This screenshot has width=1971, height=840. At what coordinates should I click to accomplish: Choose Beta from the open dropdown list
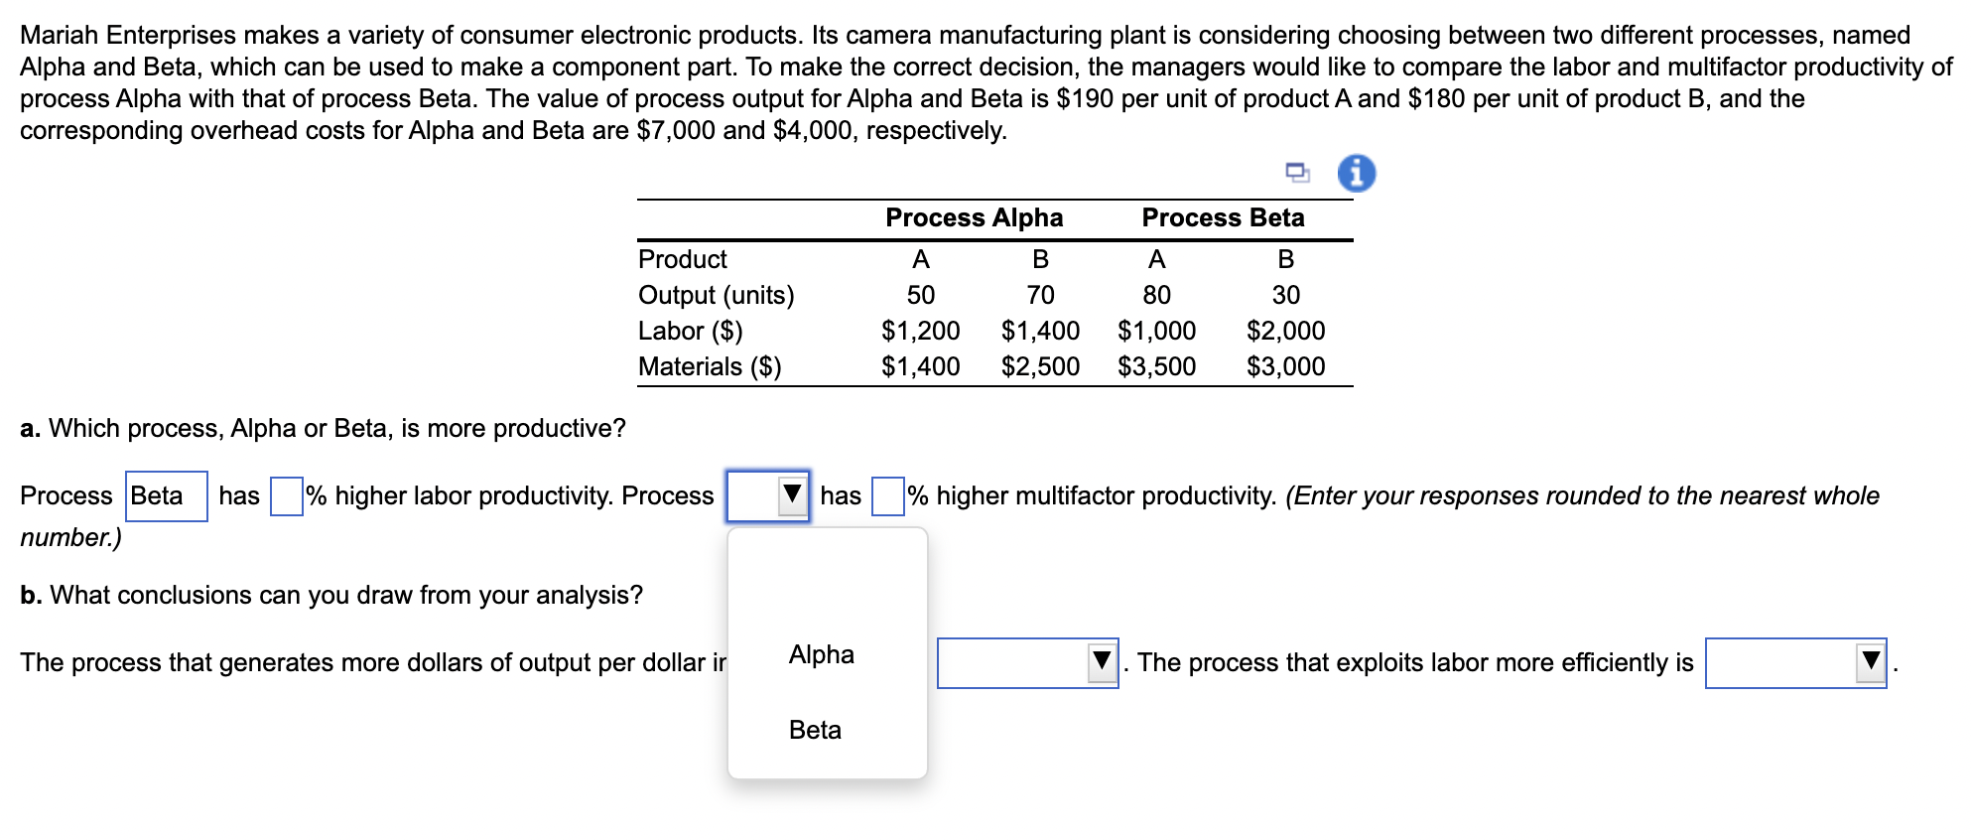[815, 730]
